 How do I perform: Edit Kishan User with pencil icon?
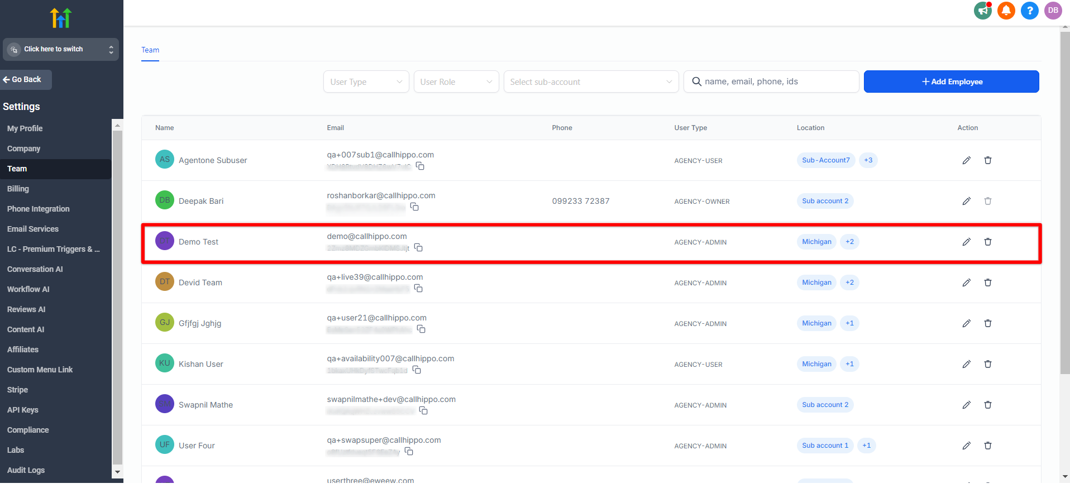pyautogui.click(x=967, y=364)
